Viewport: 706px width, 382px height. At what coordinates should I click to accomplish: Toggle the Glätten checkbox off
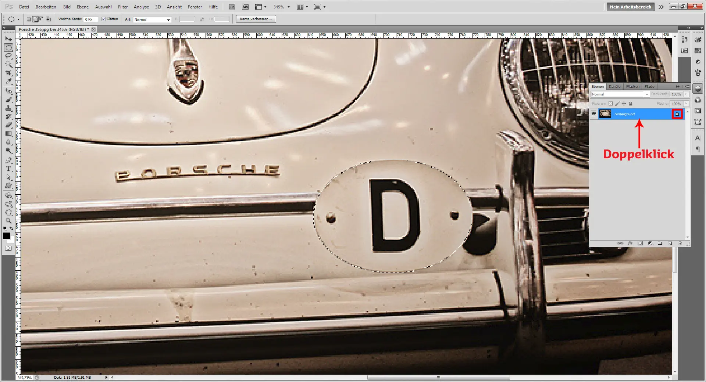coord(104,19)
